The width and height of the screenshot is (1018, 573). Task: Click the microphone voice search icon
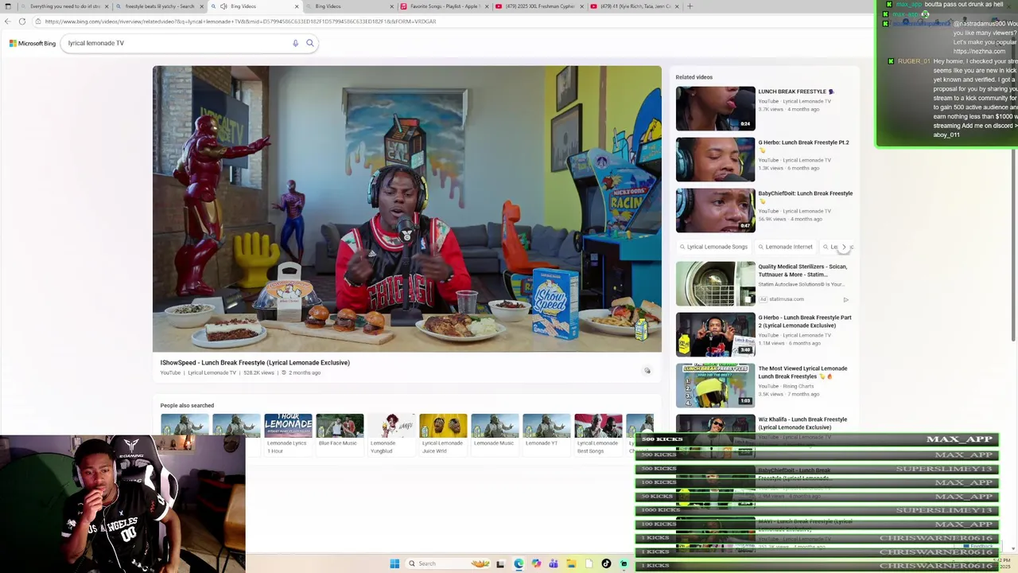tap(295, 43)
